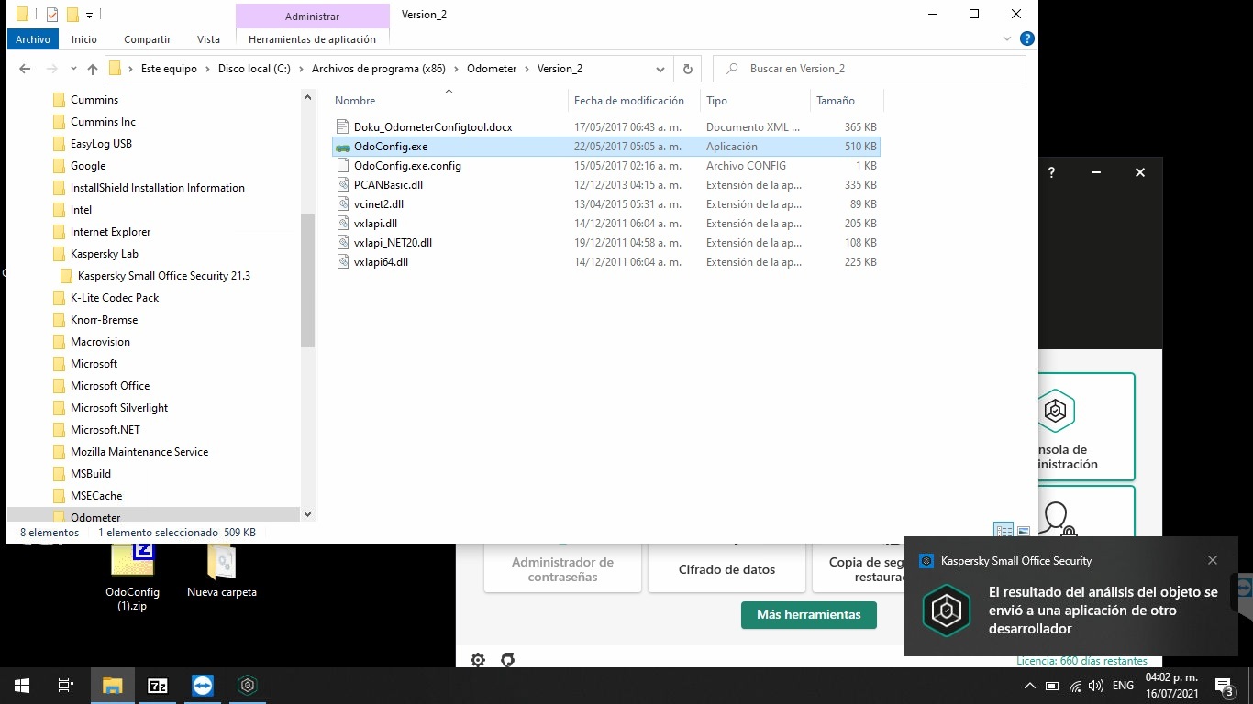
Task: Click the Kaspersky settings gear icon
Action: [x=478, y=659]
